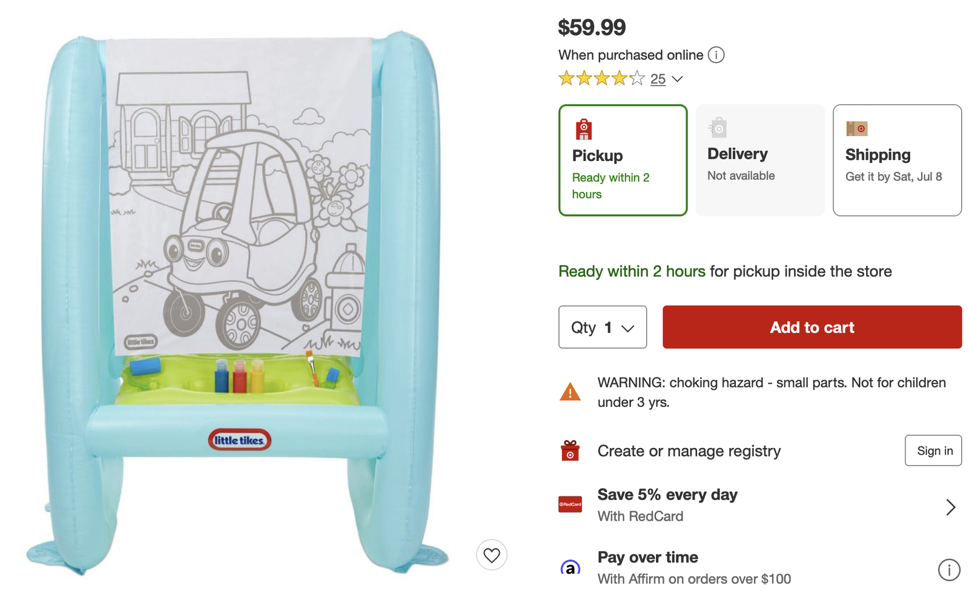Add the item to cart
The image size is (969, 609).
click(812, 328)
